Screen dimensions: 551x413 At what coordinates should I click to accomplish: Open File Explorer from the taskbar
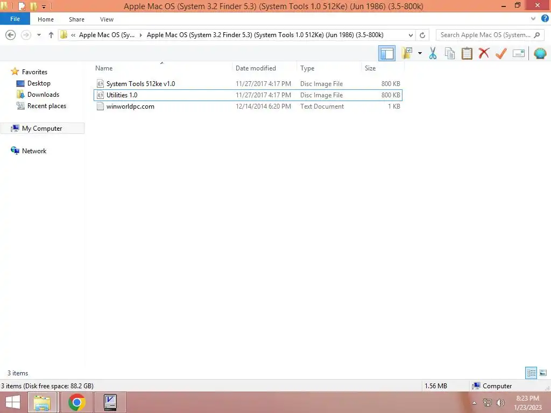(42, 402)
